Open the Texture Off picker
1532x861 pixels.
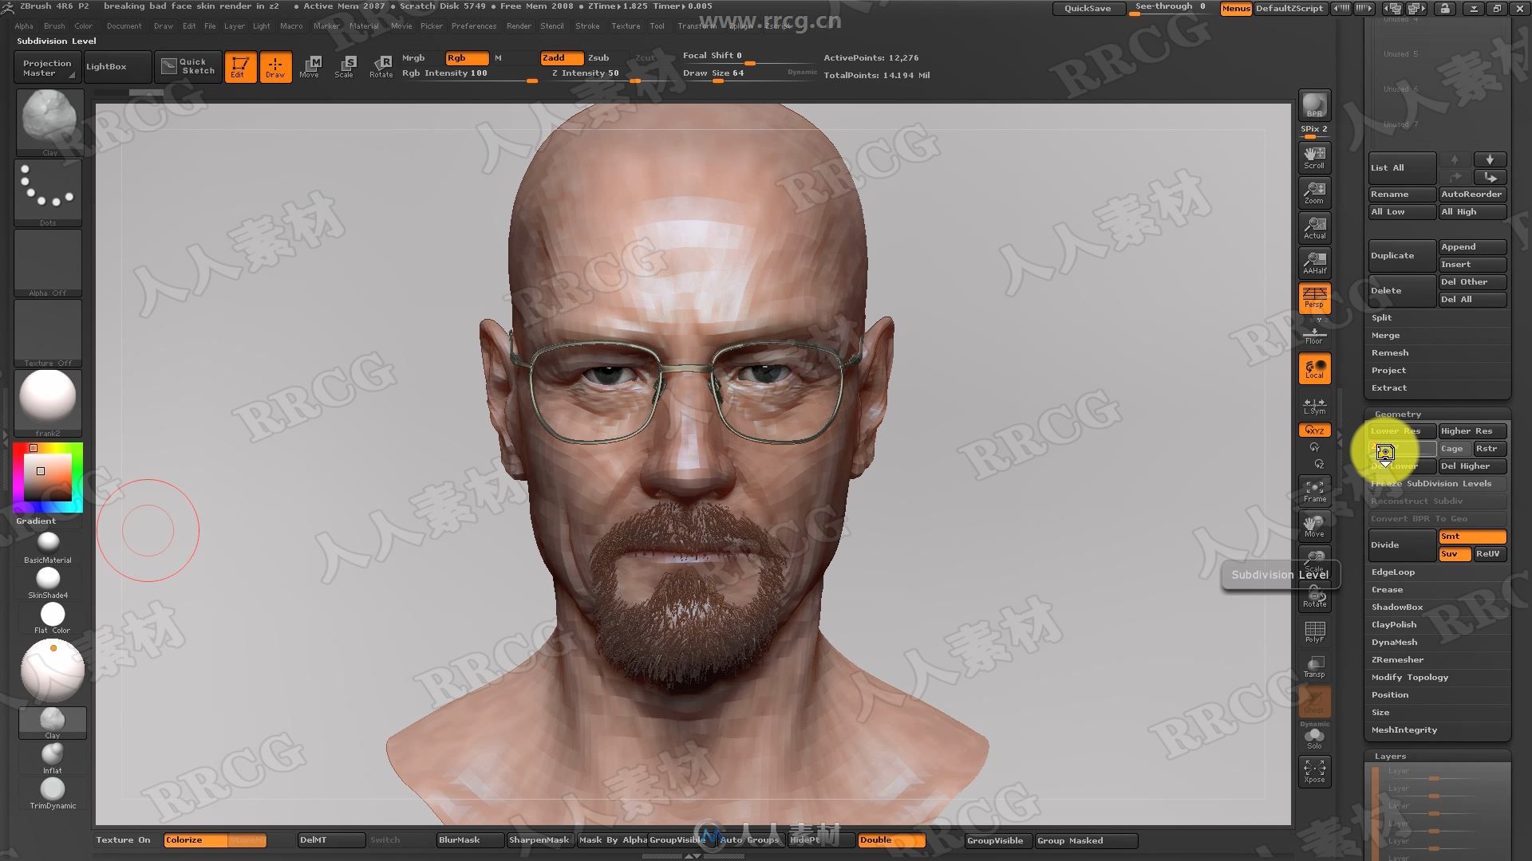(x=48, y=333)
